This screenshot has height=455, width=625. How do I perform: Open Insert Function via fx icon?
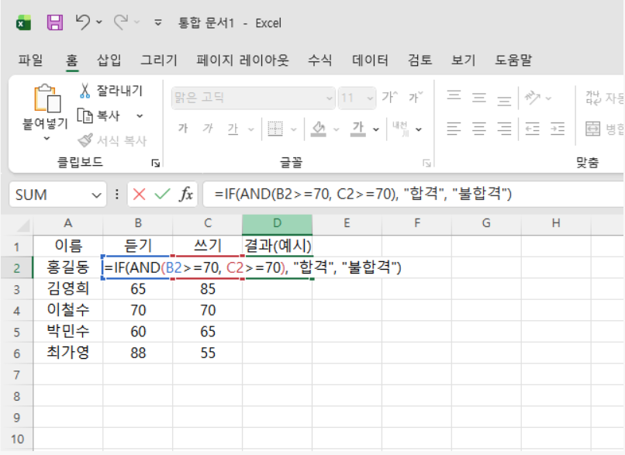tap(186, 195)
